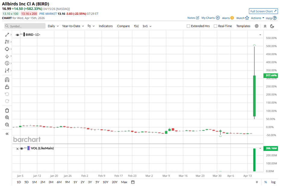The width and height of the screenshot is (283, 188).
Task: Toggle the magnet snap mode
Action: pyautogui.click(x=7, y=80)
